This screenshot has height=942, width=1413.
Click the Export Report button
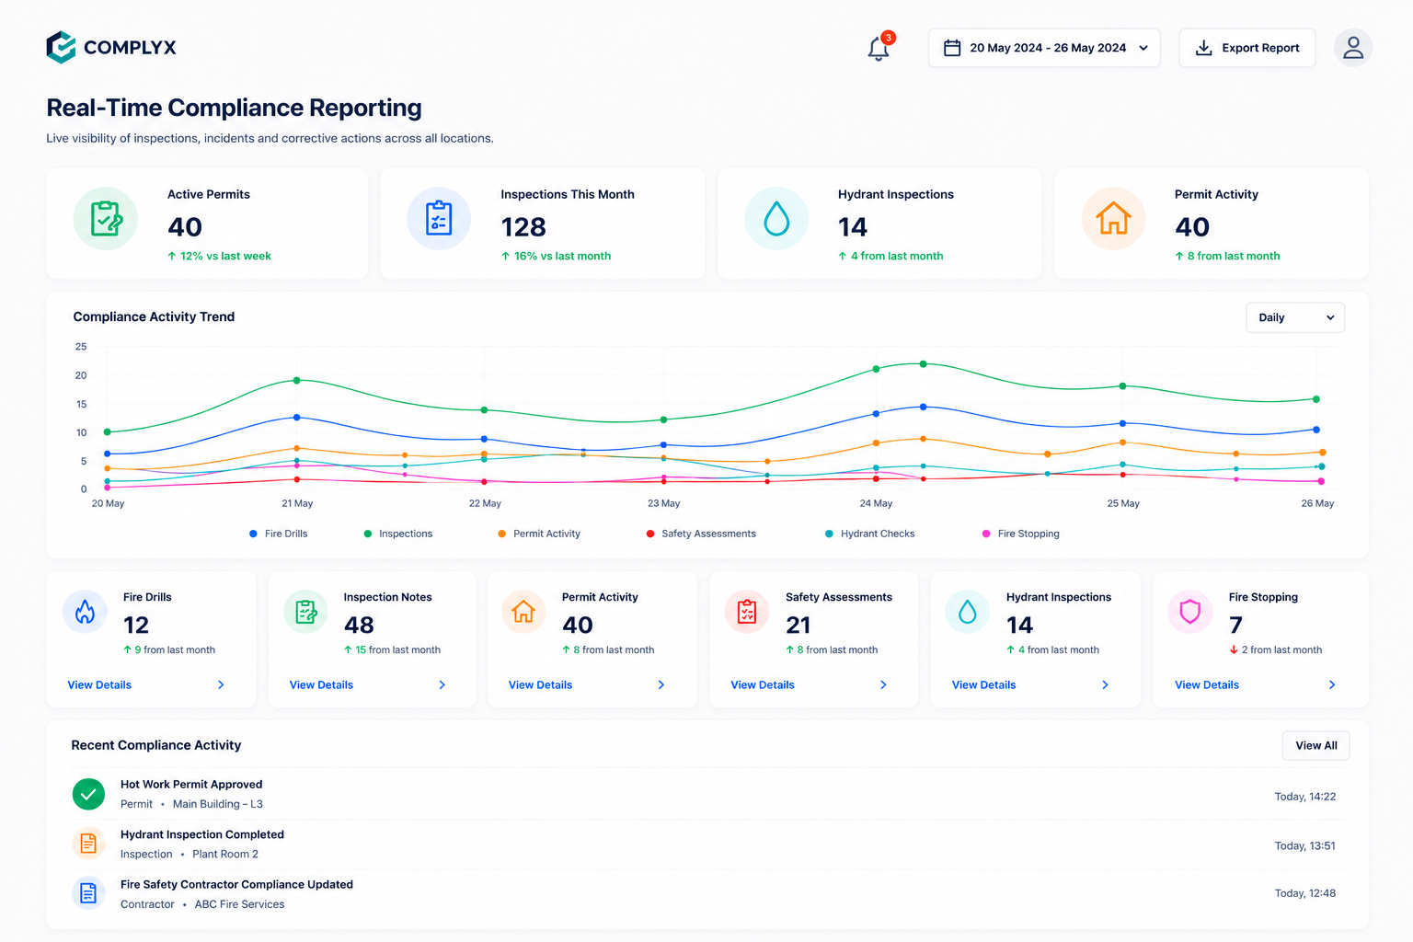[1247, 48]
